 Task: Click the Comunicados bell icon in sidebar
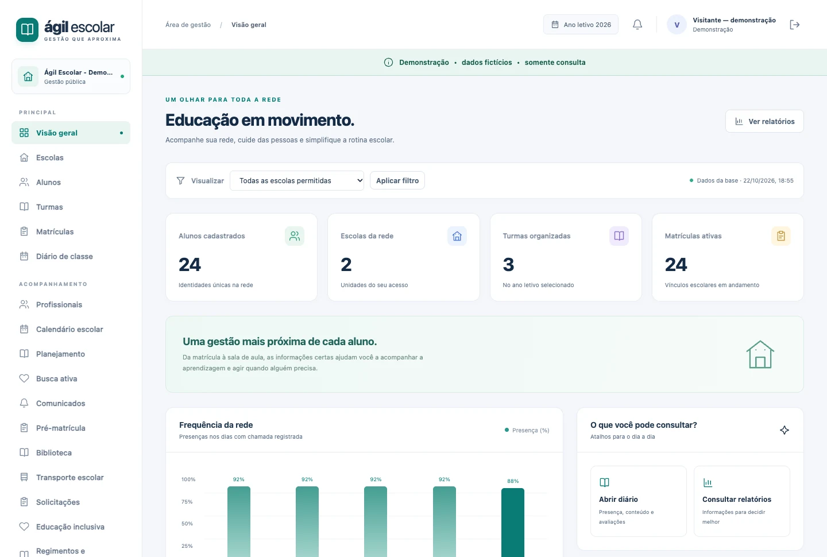(24, 403)
